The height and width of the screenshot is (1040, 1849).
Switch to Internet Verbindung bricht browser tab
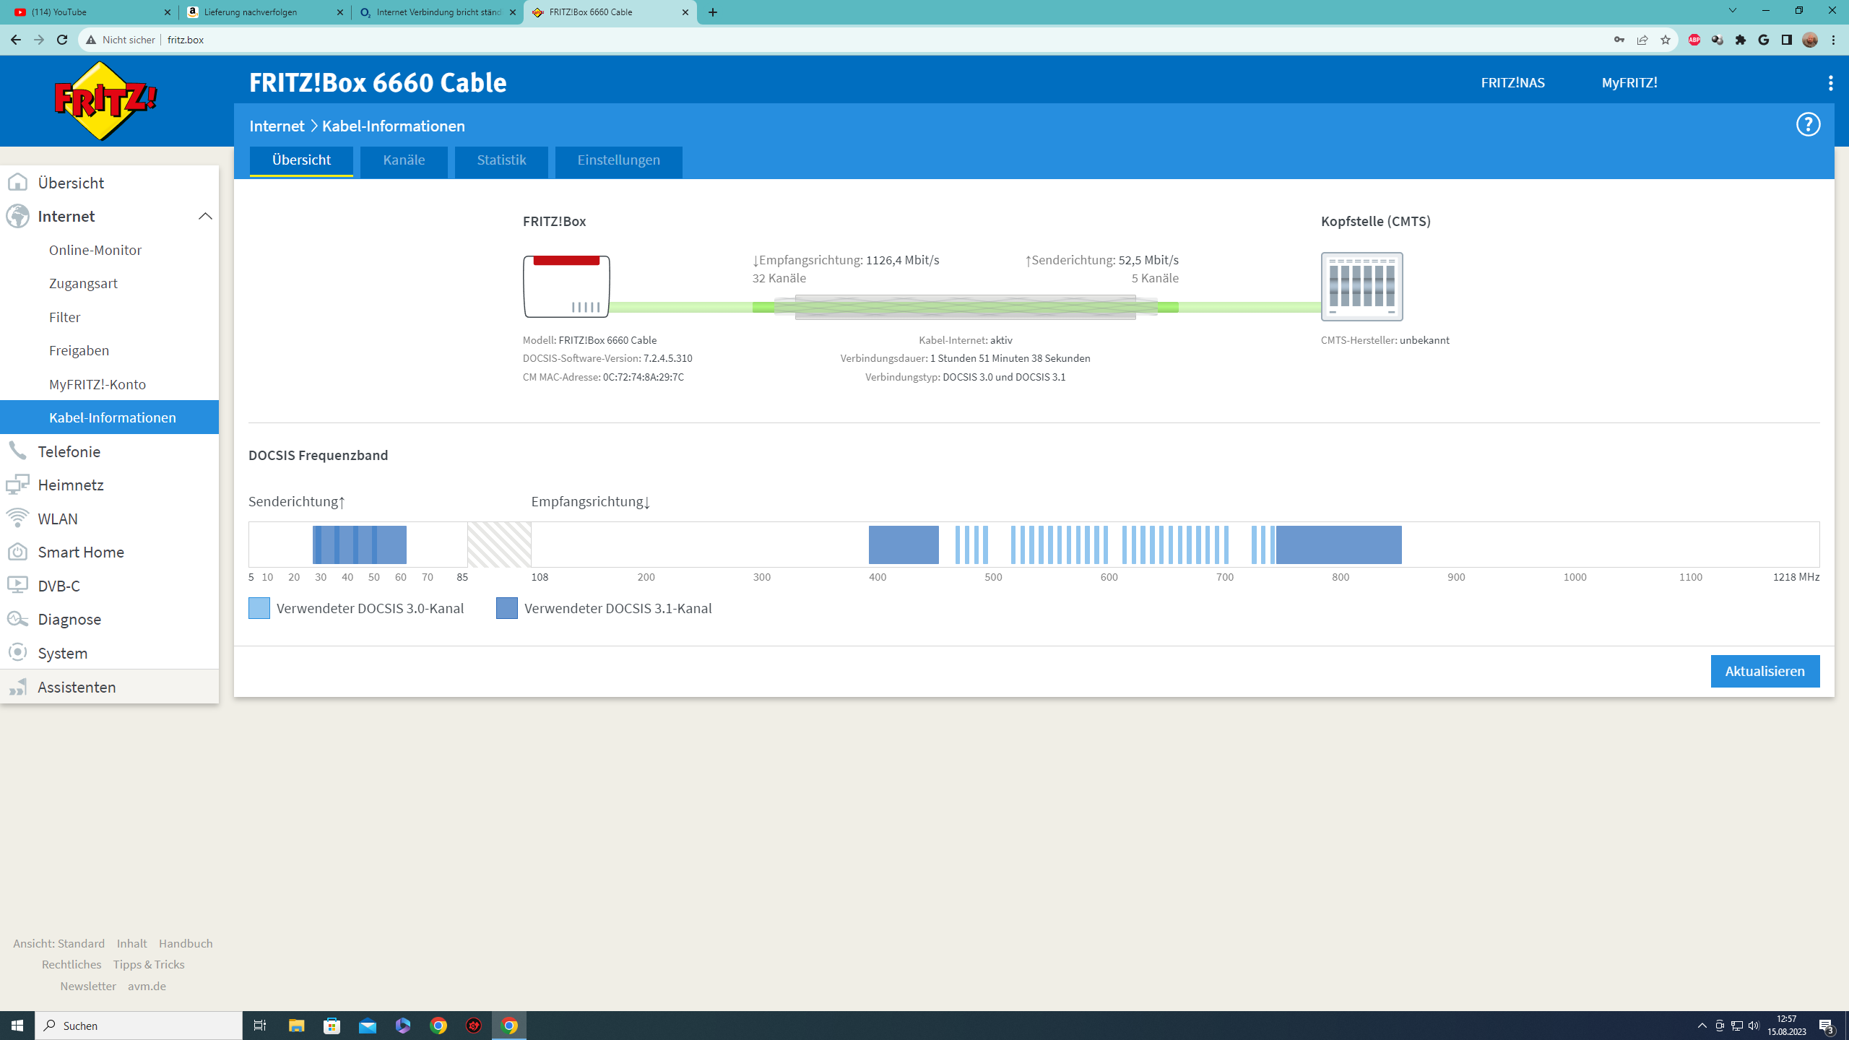[x=438, y=12]
